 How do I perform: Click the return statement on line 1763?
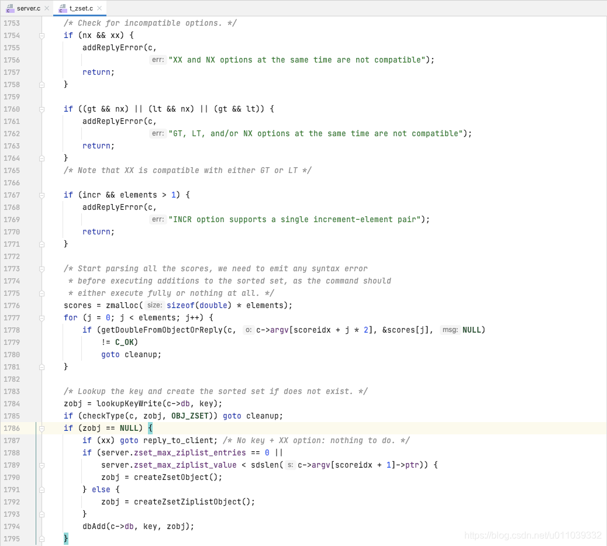98,146
